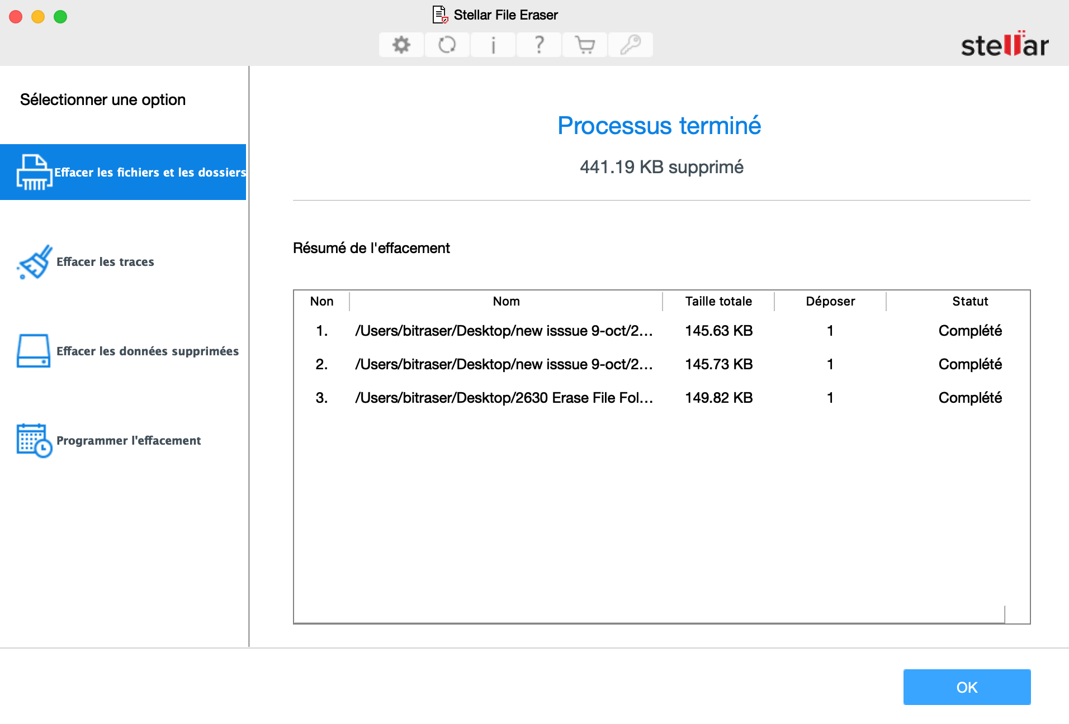The image size is (1069, 724).
Task: Minimize the window with the yellow button
Action: pyautogui.click(x=38, y=17)
